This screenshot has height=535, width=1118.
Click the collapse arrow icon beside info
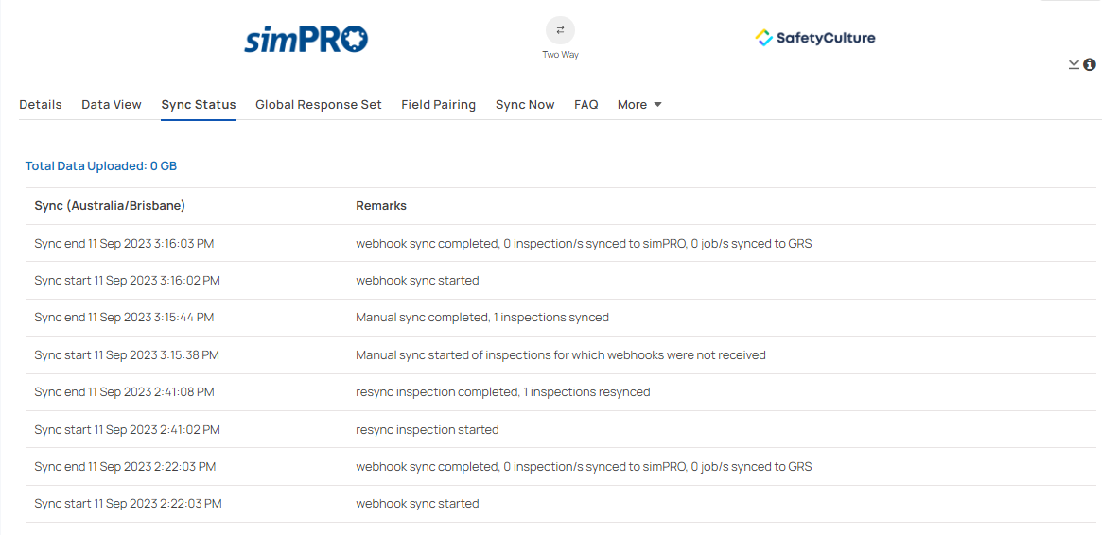pyautogui.click(x=1074, y=65)
